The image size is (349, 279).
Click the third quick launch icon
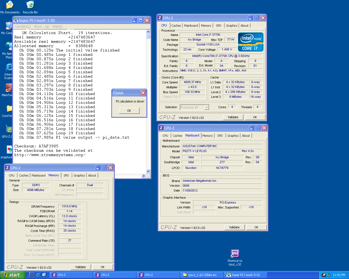click(44, 275)
